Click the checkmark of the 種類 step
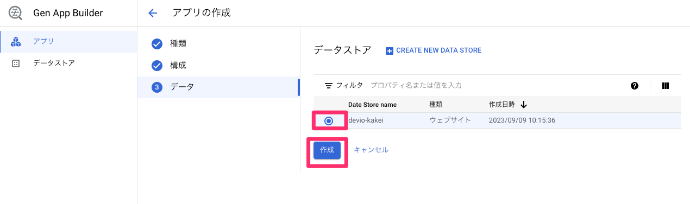Image resolution: width=690 pixels, height=204 pixels. 157,43
